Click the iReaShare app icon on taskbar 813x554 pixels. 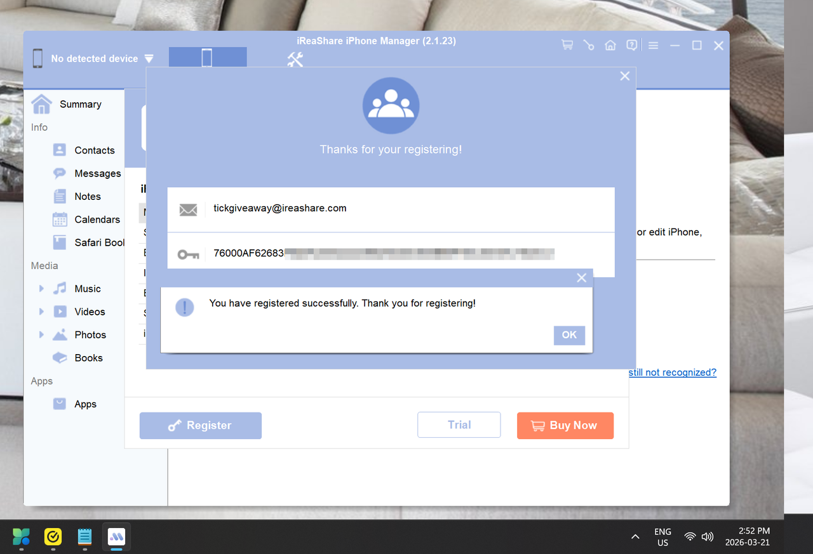[x=116, y=537]
